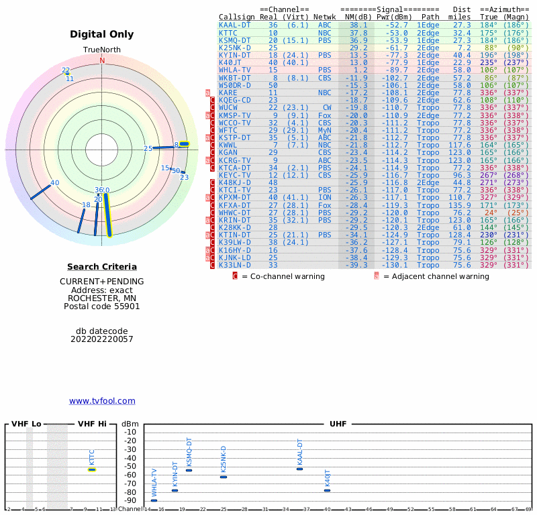Viewport: 537px width, 515px height.
Task: Click the "38.1" noise margin value for KAAL-DT
Action: tap(358, 25)
